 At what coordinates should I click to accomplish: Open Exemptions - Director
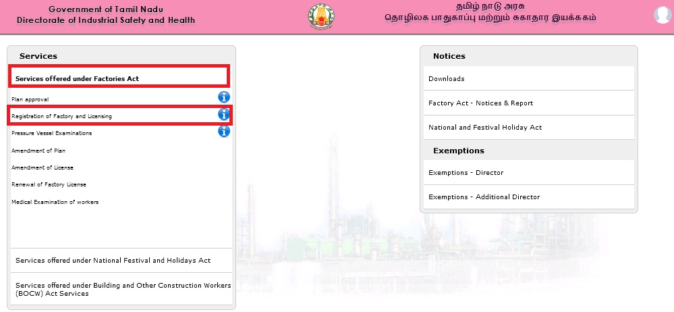point(529,173)
